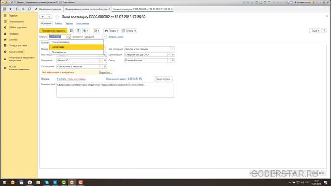The width and height of the screenshot is (331, 186).
Task: Open the Оплачено по заказу link
Action: click(x=124, y=79)
